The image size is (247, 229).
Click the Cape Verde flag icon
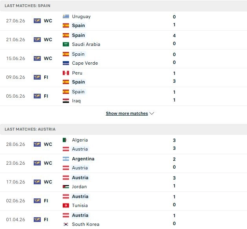tap(66, 63)
